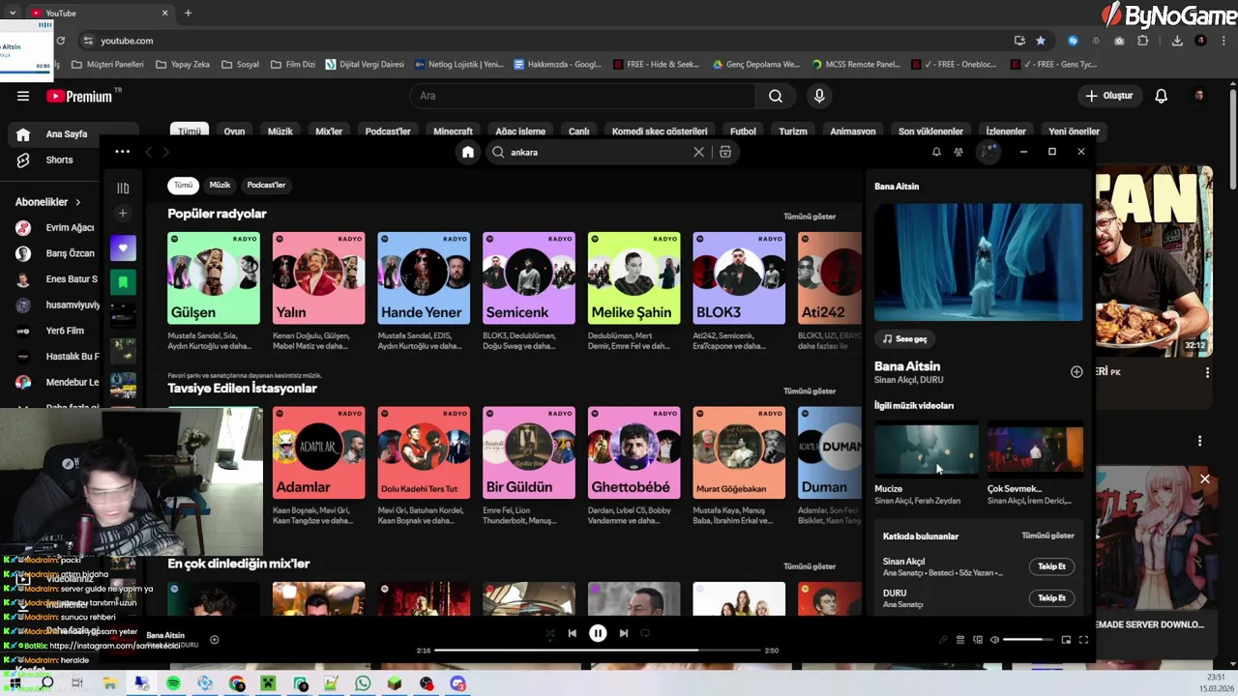Open Spotify Browse icon in search bar
Screen dimensions: 1238x696
[x=725, y=152]
